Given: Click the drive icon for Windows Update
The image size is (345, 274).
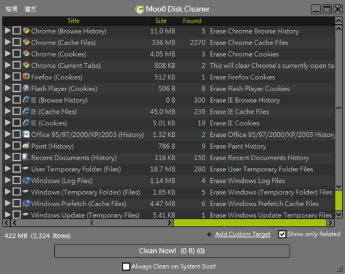Looking at the screenshot, I should click(x=26, y=214).
